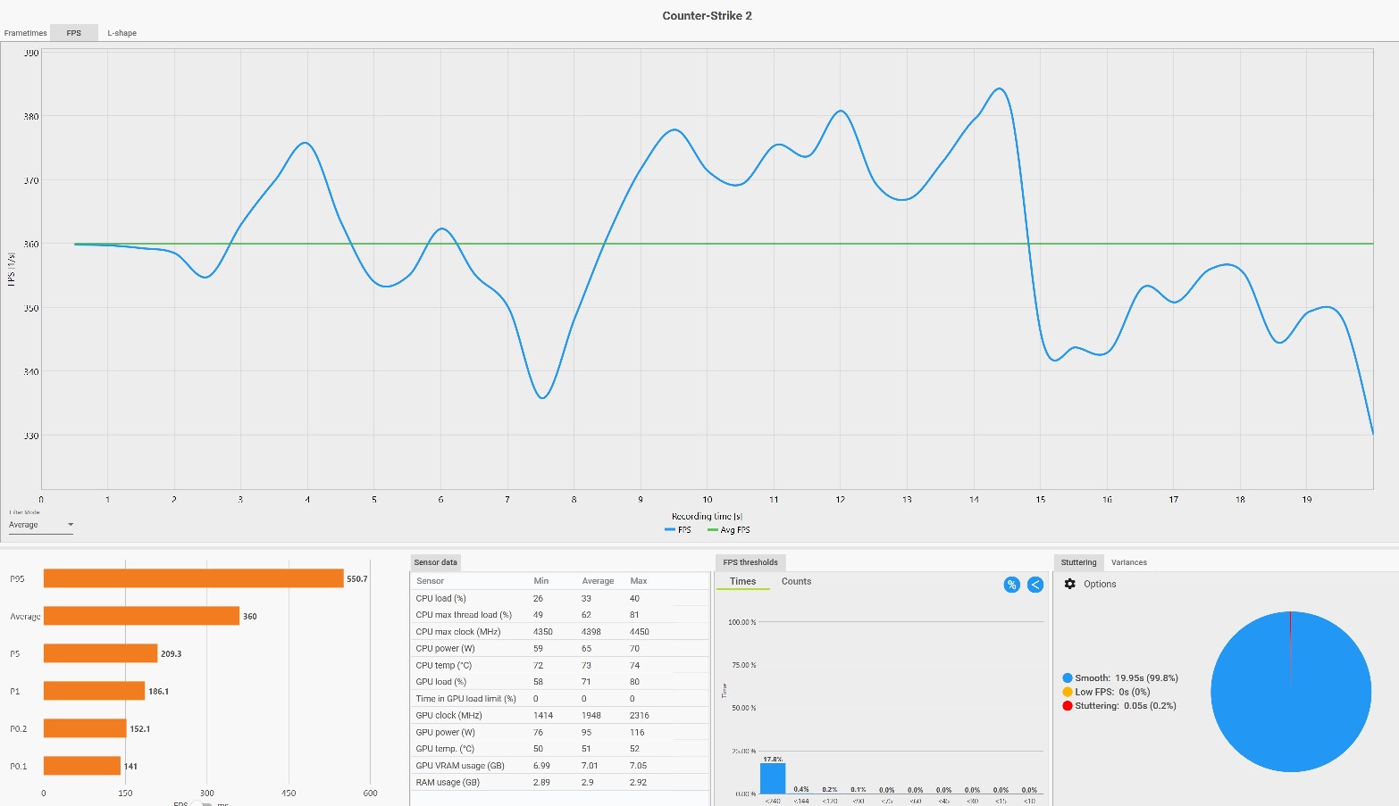Select the Sensor data tab

[435, 562]
